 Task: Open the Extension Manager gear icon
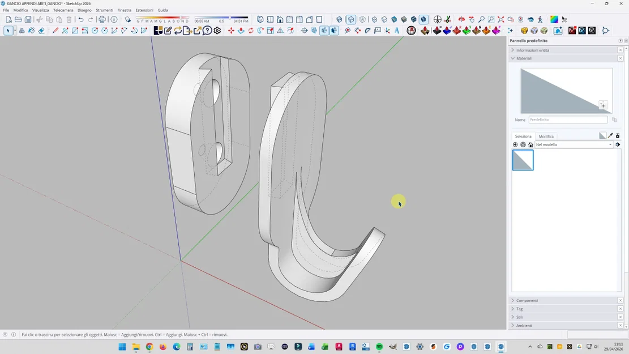[217, 31]
